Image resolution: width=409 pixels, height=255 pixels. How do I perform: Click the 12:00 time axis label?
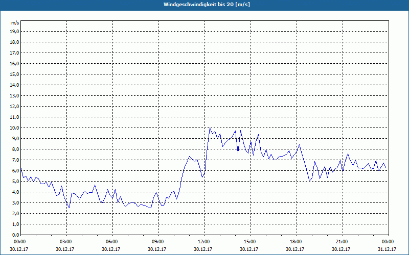click(x=204, y=242)
